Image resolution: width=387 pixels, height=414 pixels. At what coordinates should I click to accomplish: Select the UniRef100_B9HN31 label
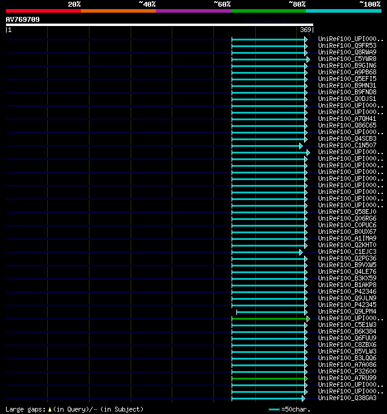click(347, 85)
